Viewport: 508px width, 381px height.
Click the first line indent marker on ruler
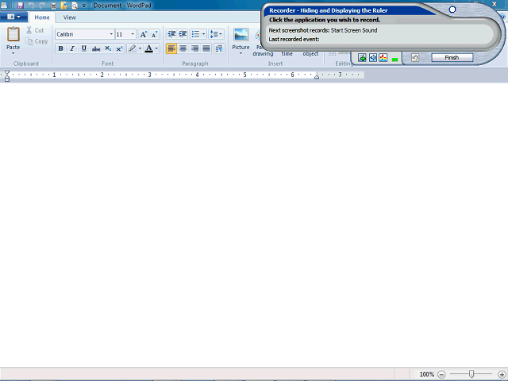7,72
